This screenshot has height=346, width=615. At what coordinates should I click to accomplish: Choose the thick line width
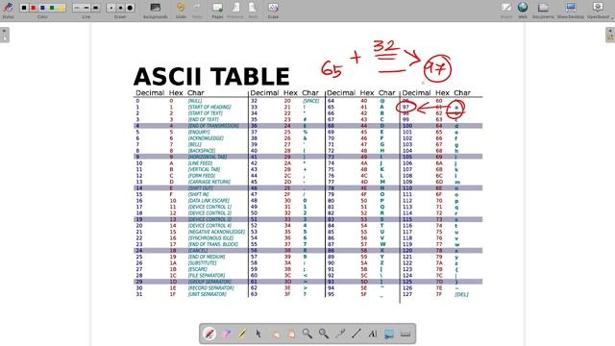point(96,8)
